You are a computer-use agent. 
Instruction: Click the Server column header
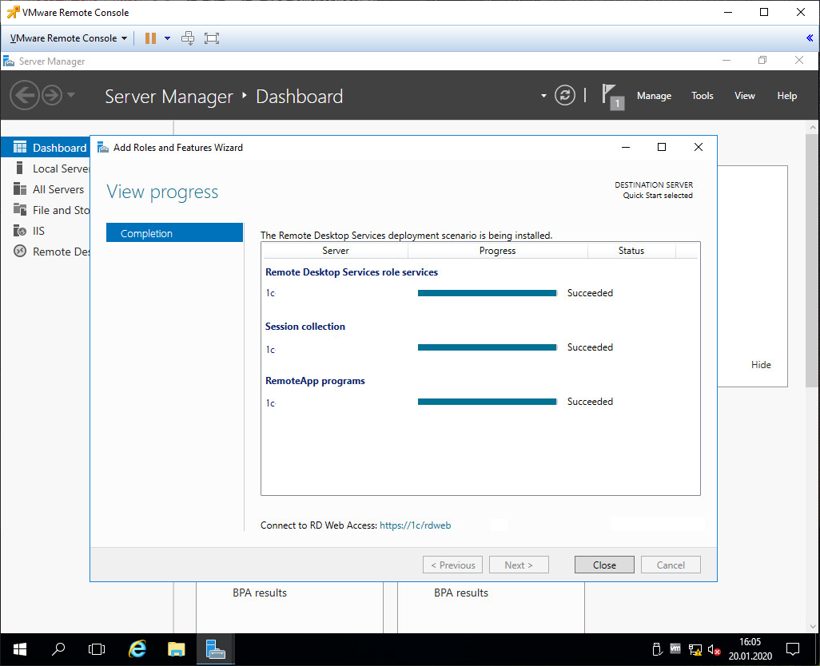tap(335, 251)
